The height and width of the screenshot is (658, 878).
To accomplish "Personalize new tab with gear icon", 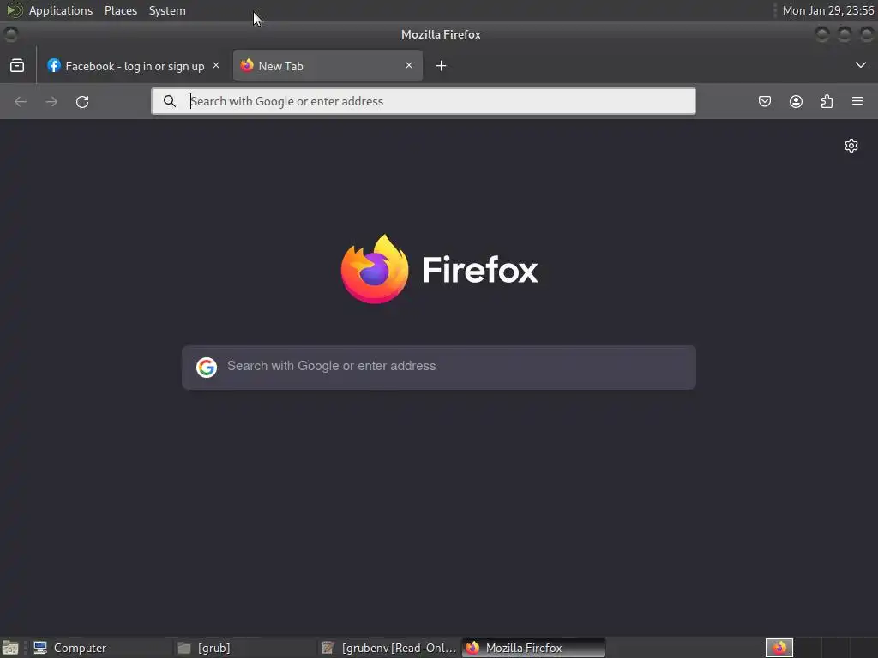I will click(x=851, y=146).
